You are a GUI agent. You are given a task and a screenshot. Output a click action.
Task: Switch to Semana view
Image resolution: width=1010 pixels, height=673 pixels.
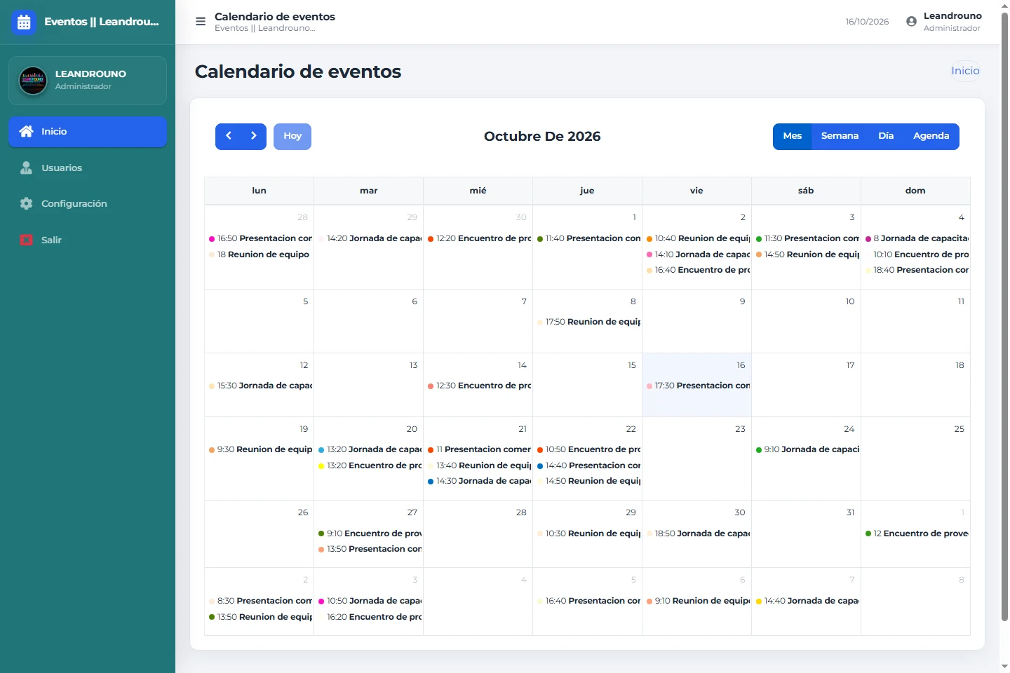(x=840, y=136)
